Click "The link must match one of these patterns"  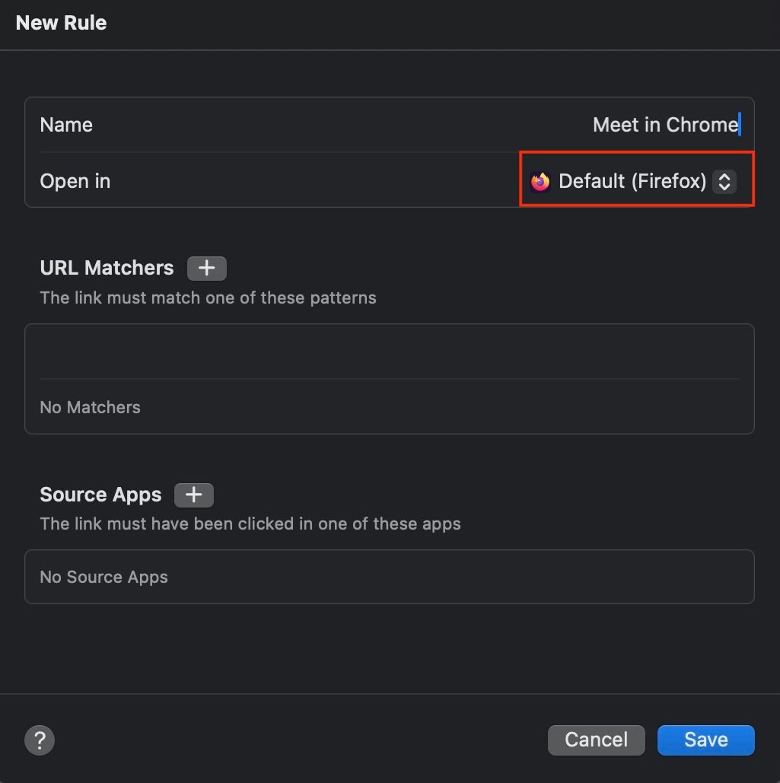point(208,298)
